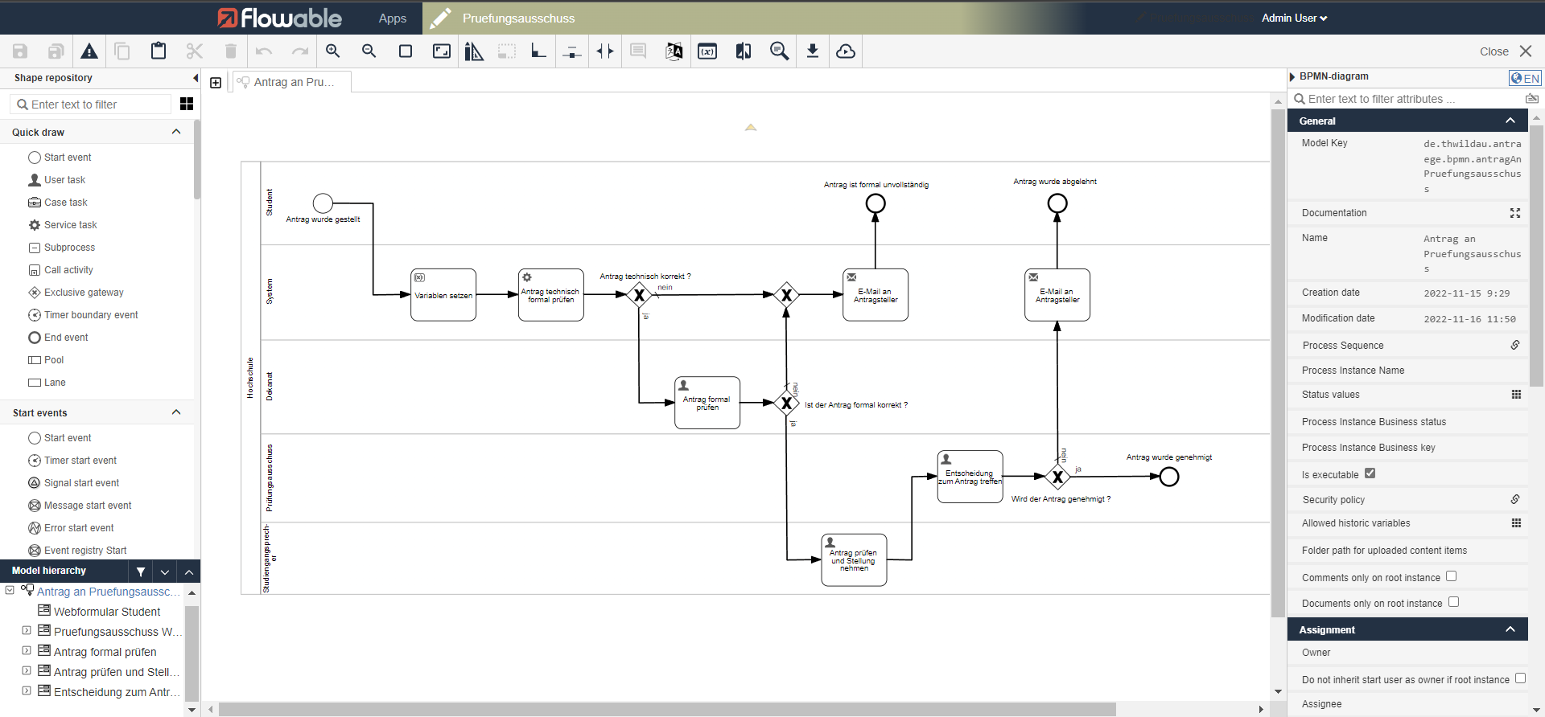Click the undo arrow icon

click(x=264, y=51)
